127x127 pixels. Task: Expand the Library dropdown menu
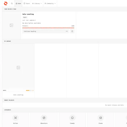click(37, 3)
